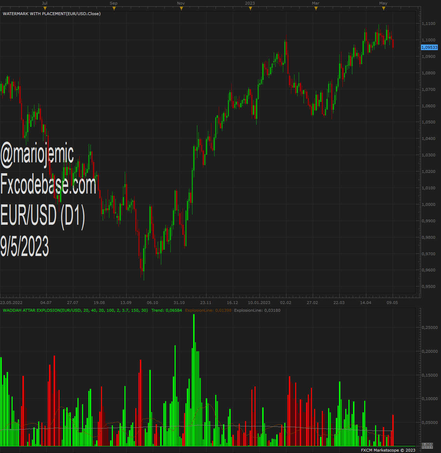Click the 27.07 date axis label
Viewport: 441px width, 453px height.
[73, 303]
